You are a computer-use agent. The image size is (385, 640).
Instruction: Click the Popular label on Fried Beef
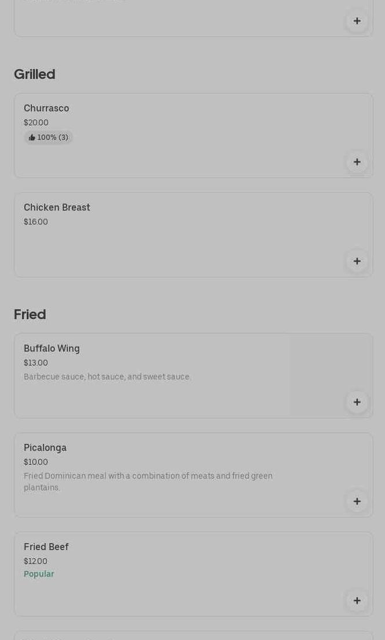click(x=39, y=574)
